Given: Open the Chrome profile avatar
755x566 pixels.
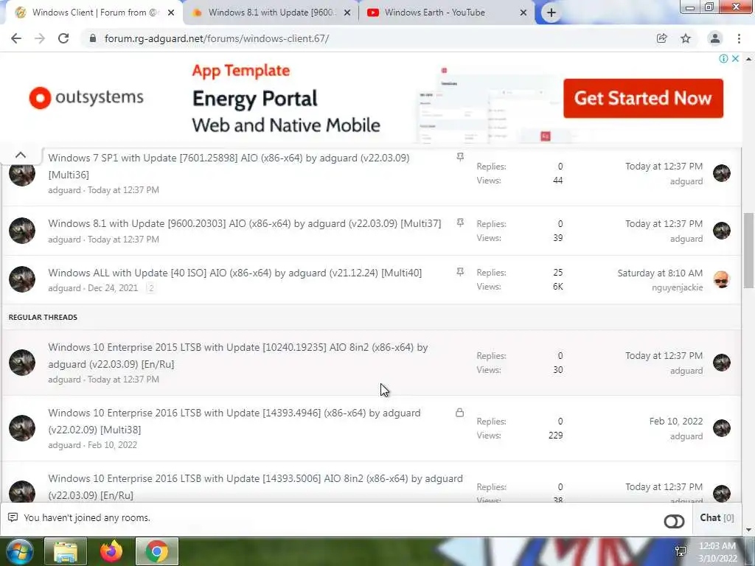Looking at the screenshot, I should pyautogui.click(x=715, y=38).
